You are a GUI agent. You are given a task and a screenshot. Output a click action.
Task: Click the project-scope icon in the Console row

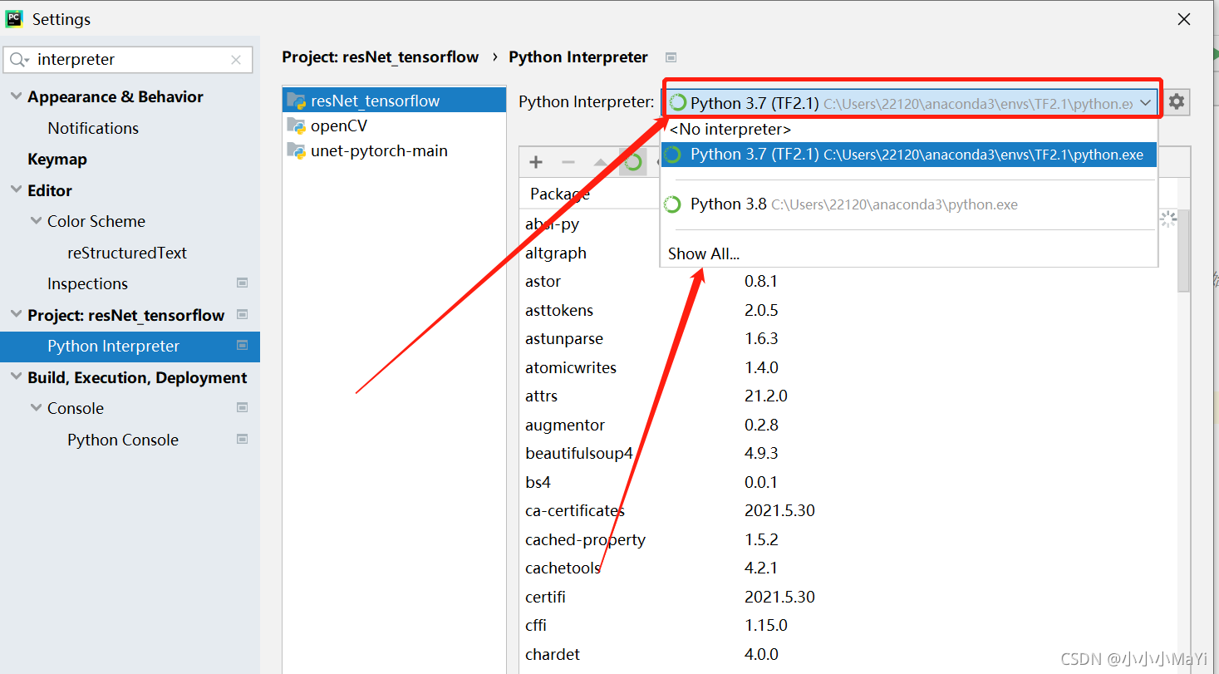tap(243, 408)
